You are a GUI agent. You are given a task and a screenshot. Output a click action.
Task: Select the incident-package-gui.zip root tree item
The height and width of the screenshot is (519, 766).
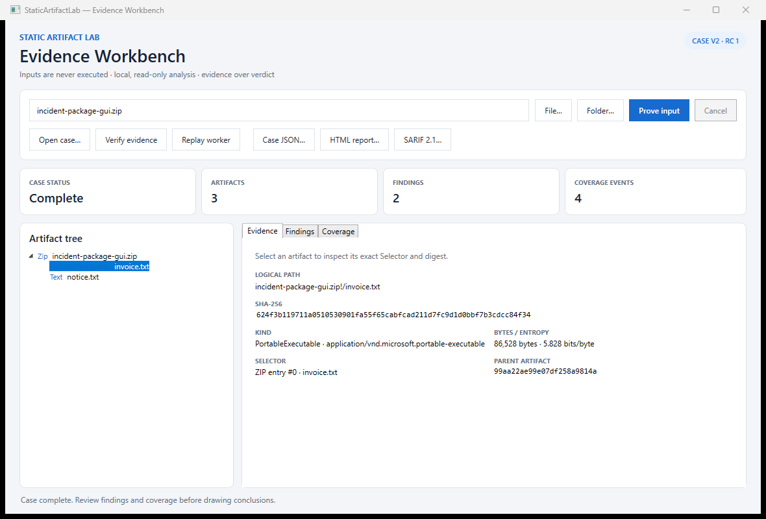(x=88, y=256)
